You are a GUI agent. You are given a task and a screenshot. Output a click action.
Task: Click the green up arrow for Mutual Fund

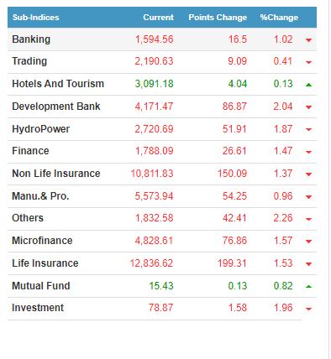(x=308, y=286)
